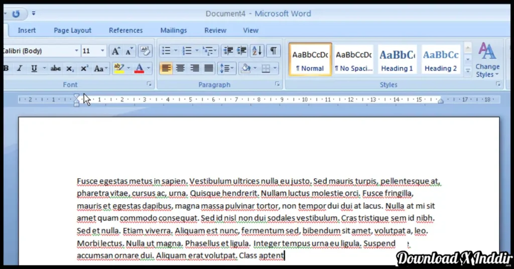Screen dimensions: 514x269
Task: Apply the Heading 1 style
Action: (x=397, y=60)
